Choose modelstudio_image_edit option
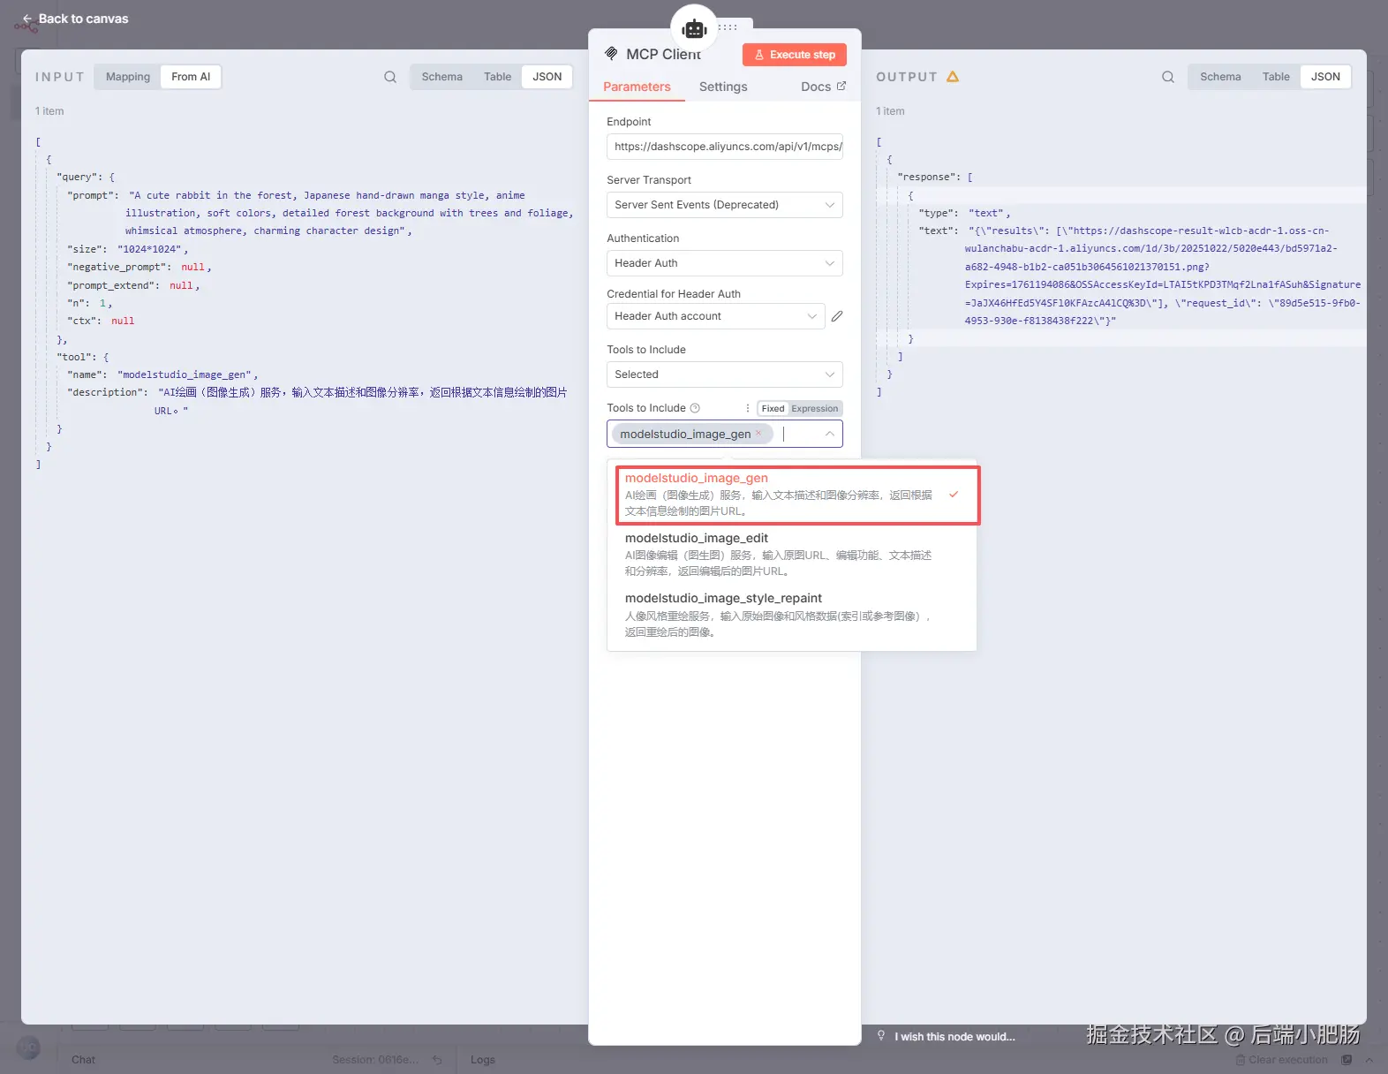 coord(791,554)
